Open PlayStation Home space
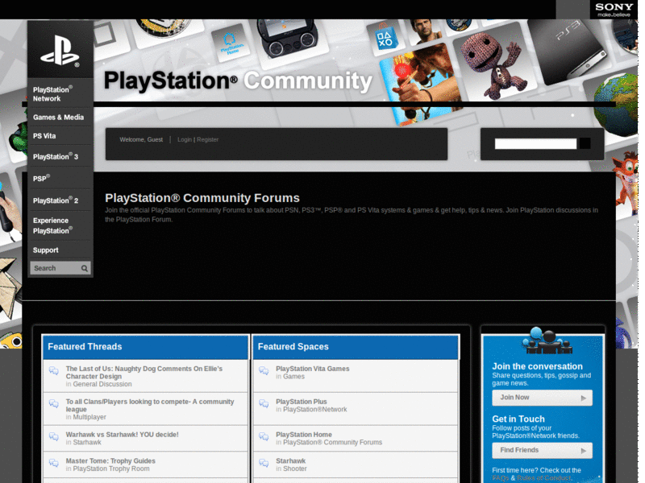The height and width of the screenshot is (483, 645). (x=304, y=435)
